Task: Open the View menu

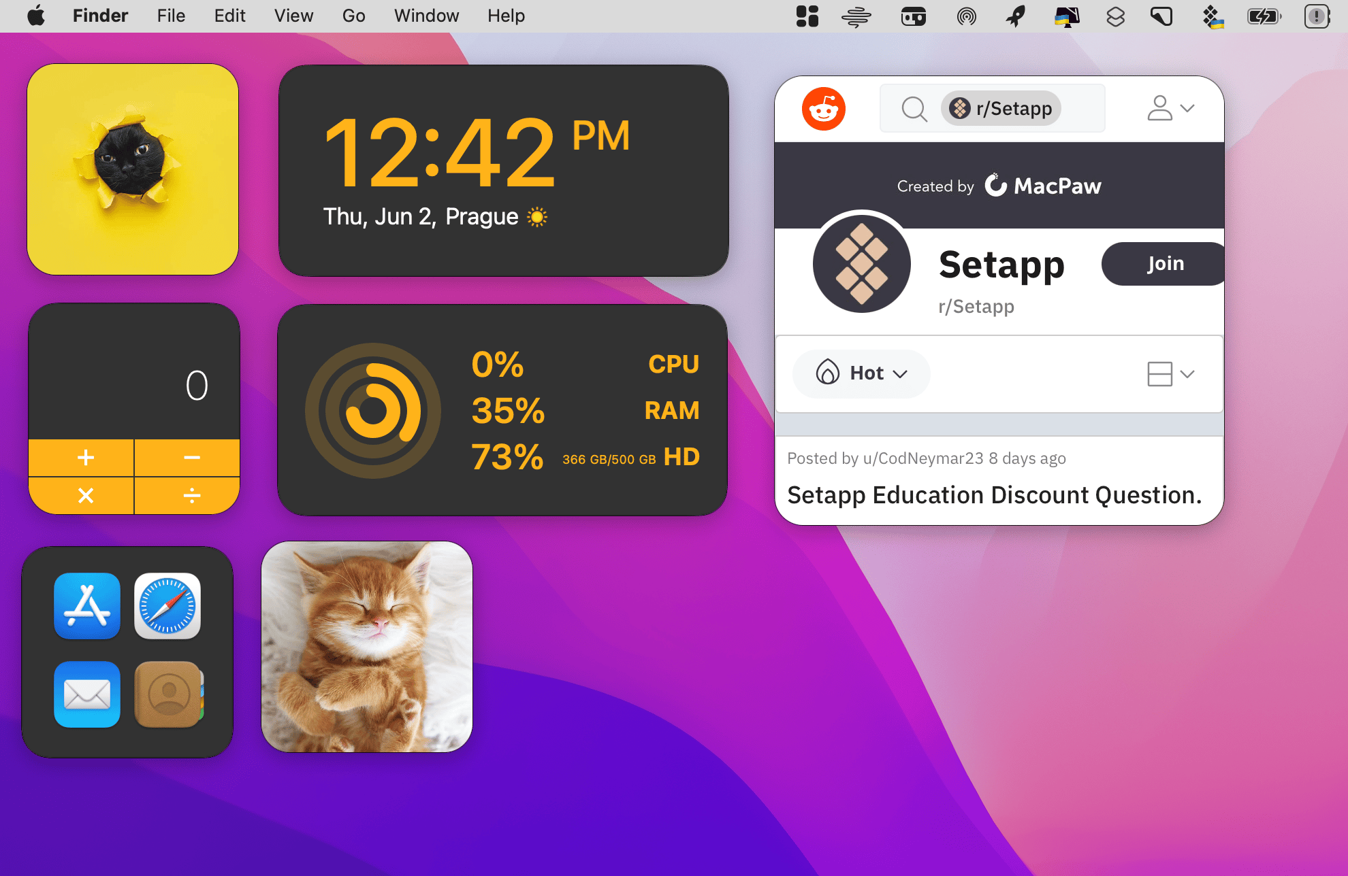Action: (293, 16)
